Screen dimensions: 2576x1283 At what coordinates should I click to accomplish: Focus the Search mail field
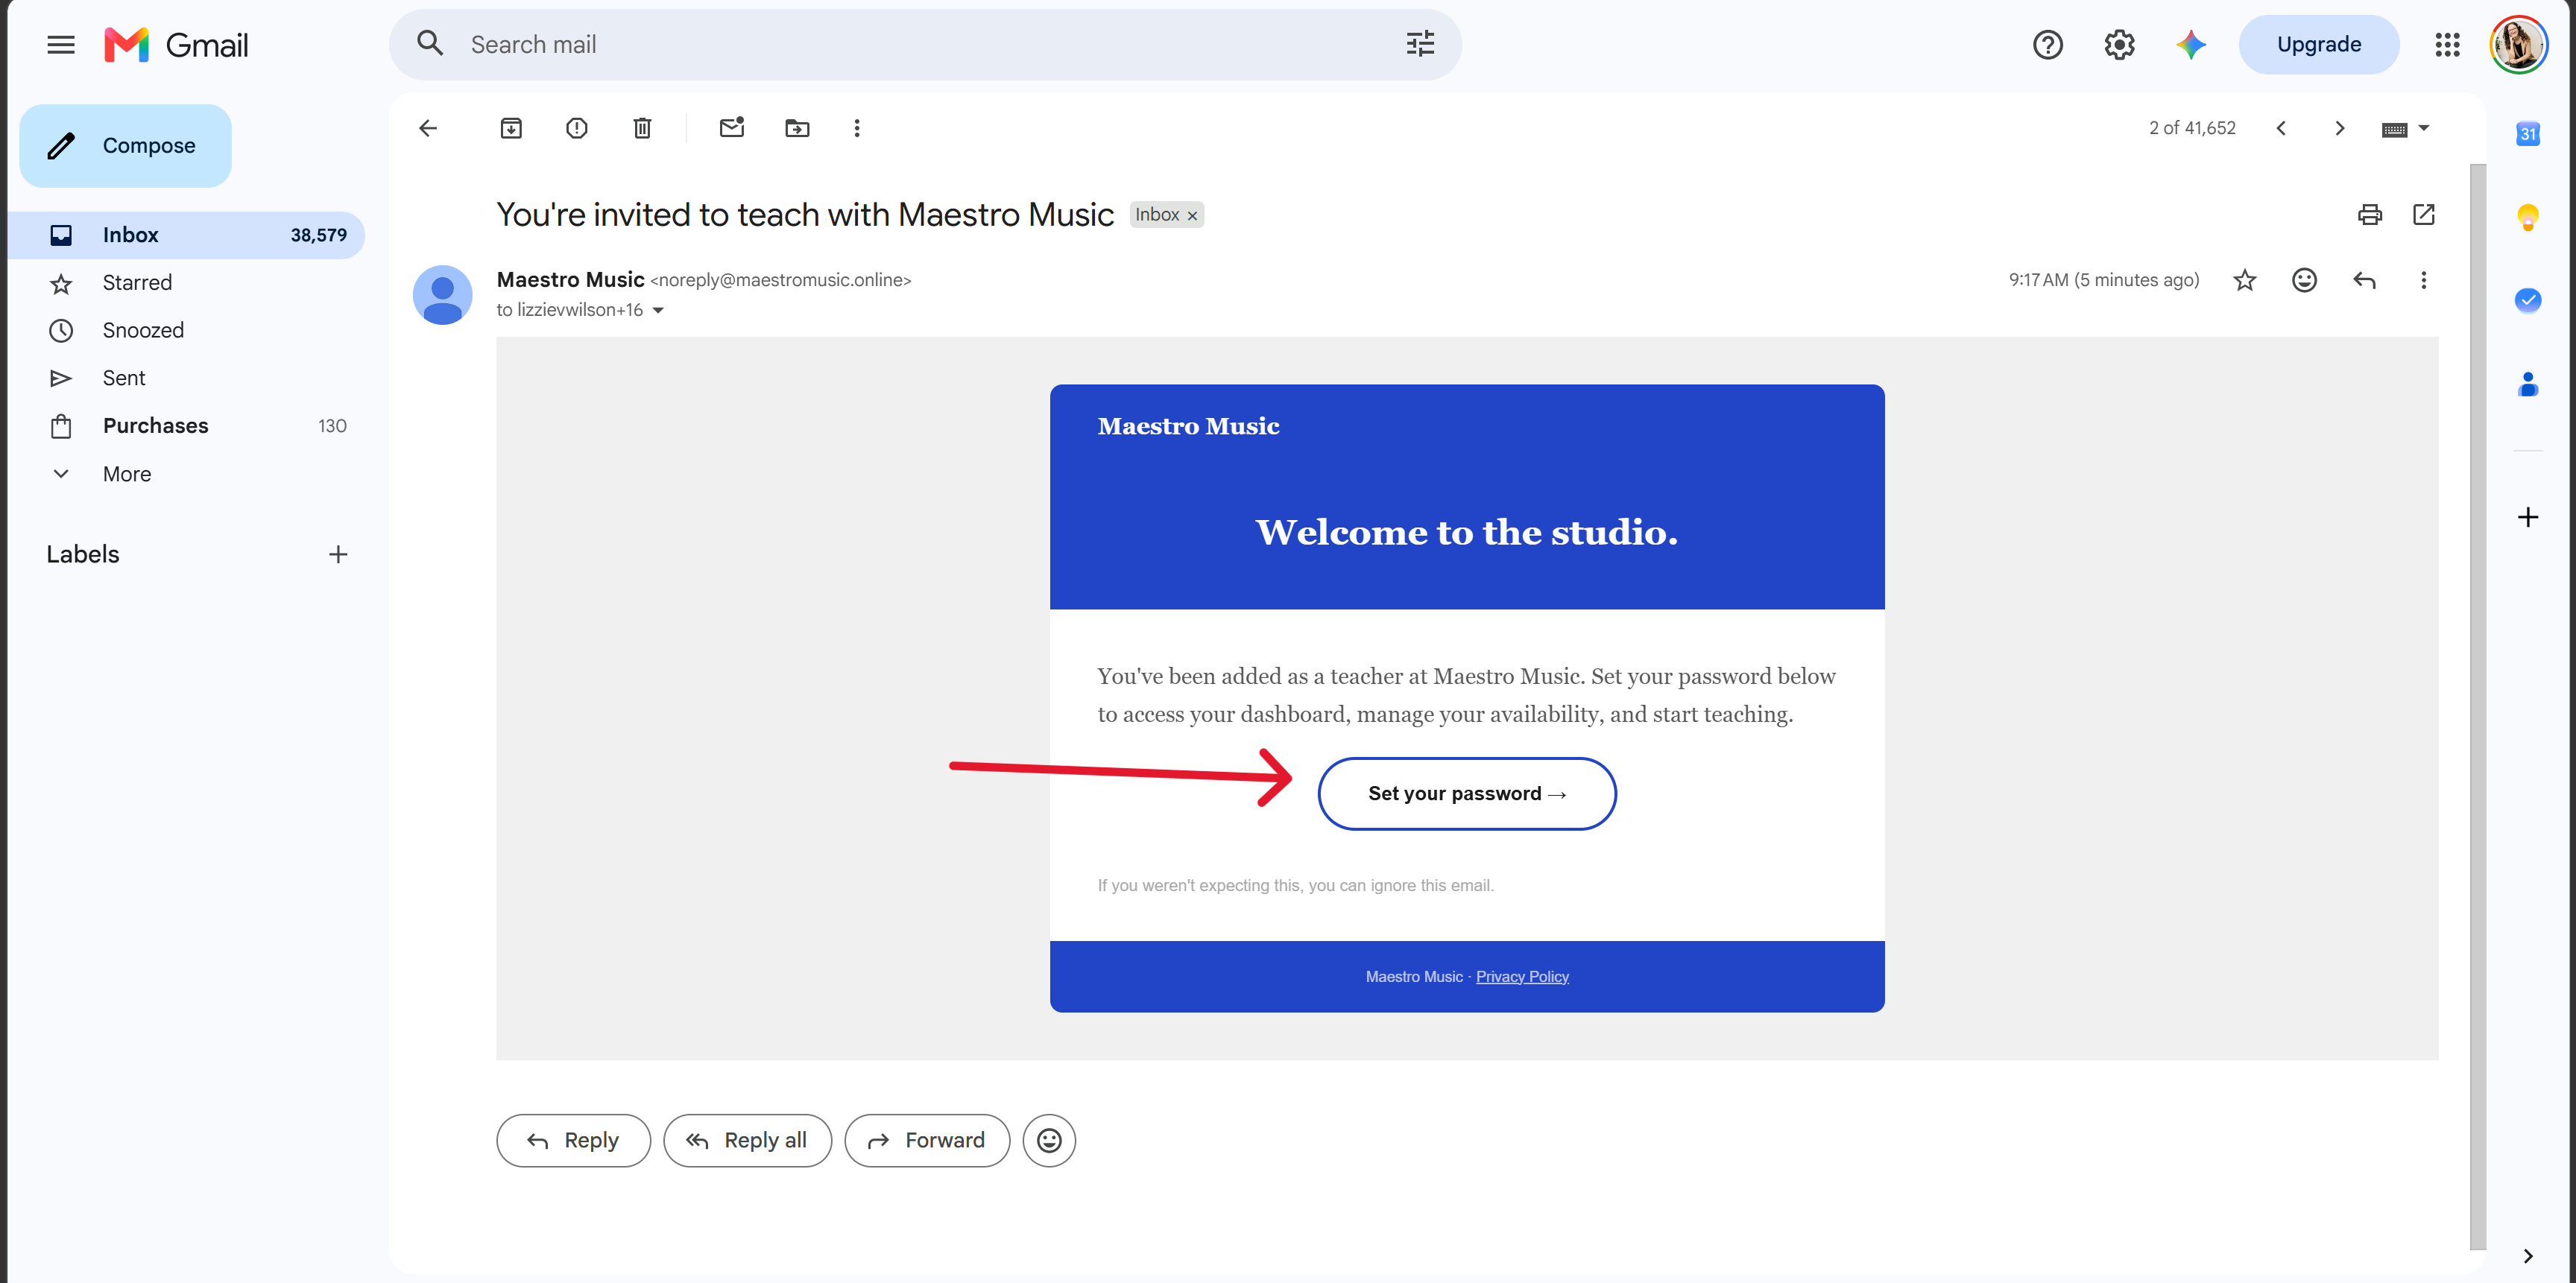tap(925, 45)
